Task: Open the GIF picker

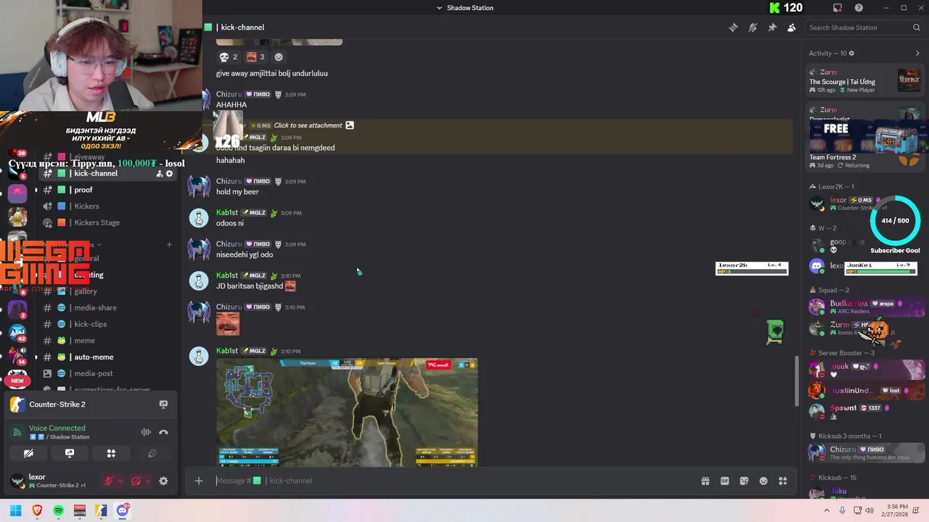Action: (724, 481)
